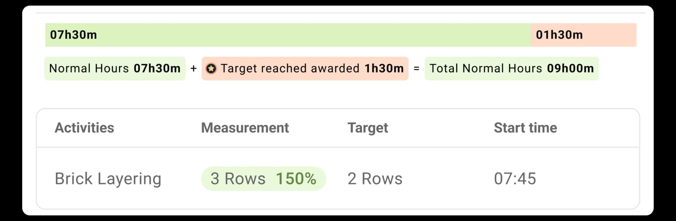676x221 pixels.
Task: Click the 09h00m total hours value
Action: 570,68
